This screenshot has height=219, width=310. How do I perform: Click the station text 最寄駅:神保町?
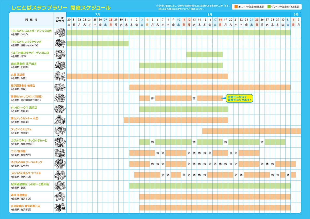(x=20, y=133)
